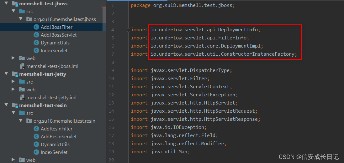Select AddResinFilter in project tree
Image resolution: width=344 pixels, height=163 pixels.
pyautogui.click(x=56, y=129)
